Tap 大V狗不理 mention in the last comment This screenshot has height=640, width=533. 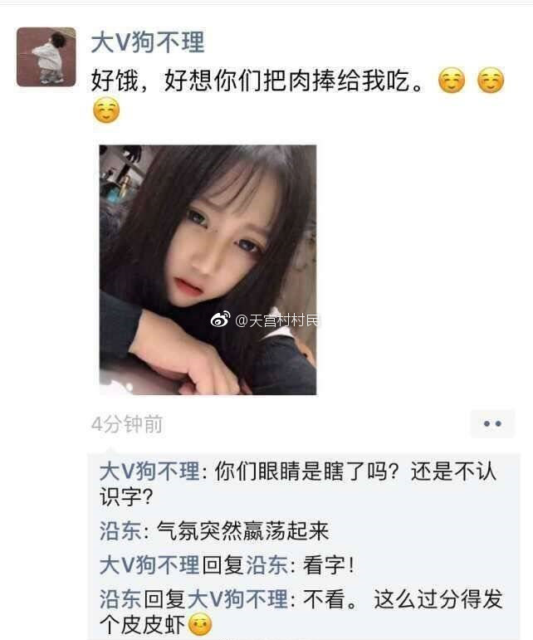(237, 599)
